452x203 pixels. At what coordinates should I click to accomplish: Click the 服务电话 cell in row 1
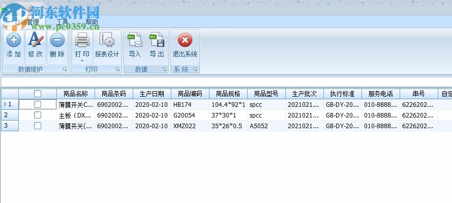pyautogui.click(x=381, y=104)
